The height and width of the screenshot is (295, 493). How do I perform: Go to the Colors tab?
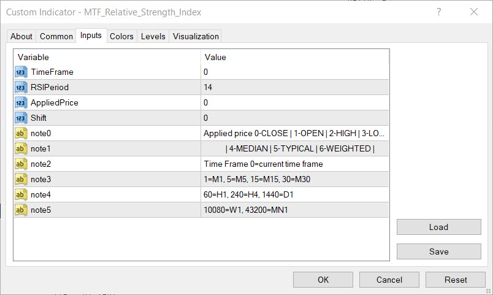point(121,37)
